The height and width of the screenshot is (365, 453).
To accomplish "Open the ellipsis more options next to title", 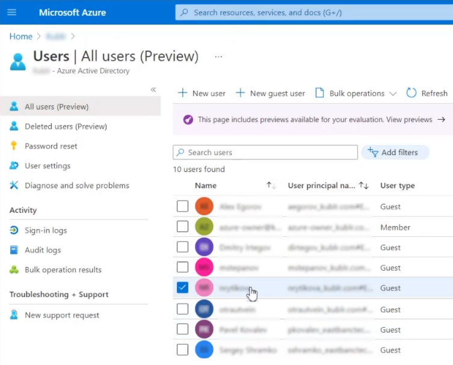I will tap(218, 57).
